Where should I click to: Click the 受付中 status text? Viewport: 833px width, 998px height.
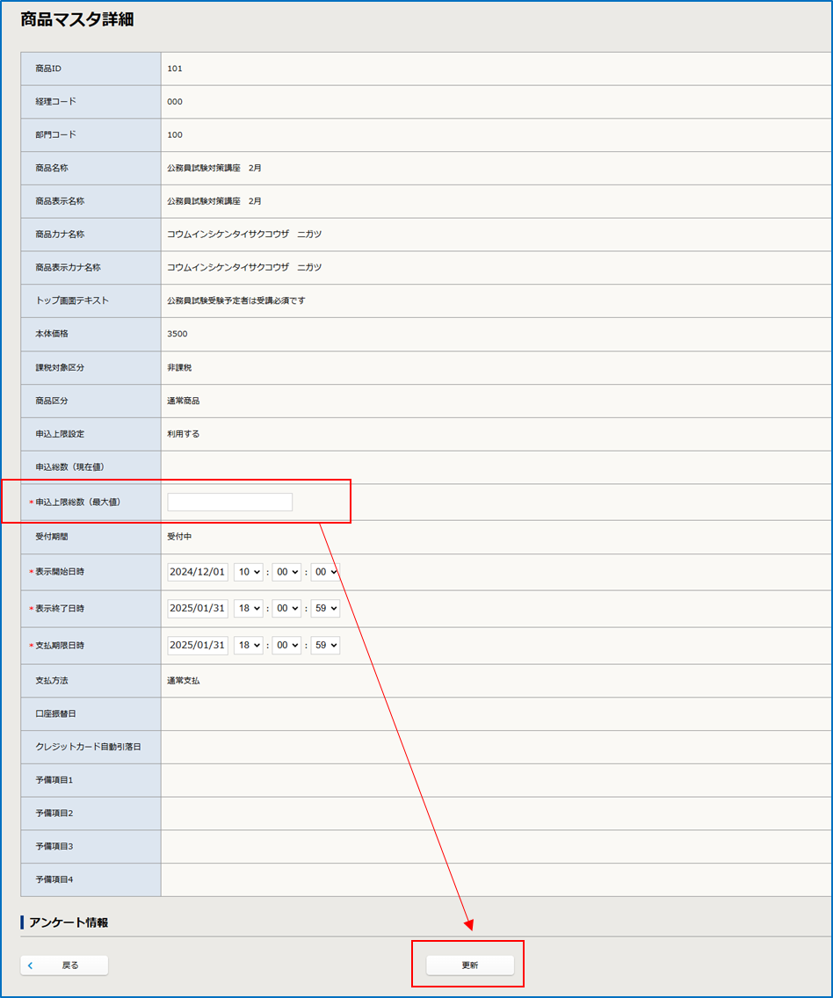179,536
